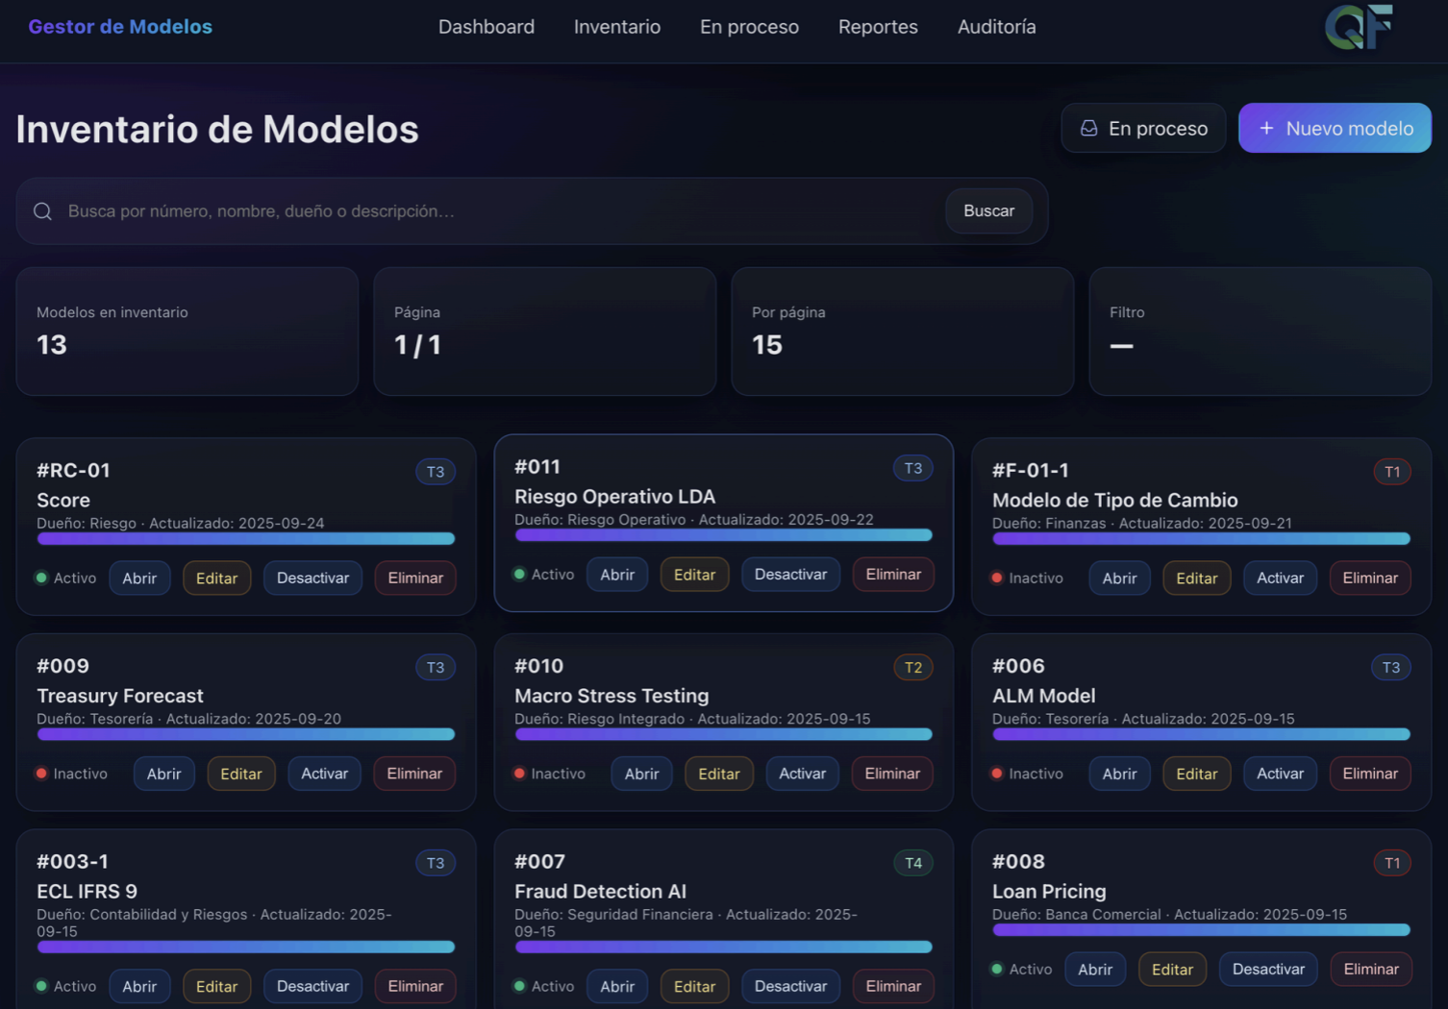This screenshot has width=1448, height=1009.
Task: Deactivate the Score model #RC-01
Action: click(x=312, y=578)
